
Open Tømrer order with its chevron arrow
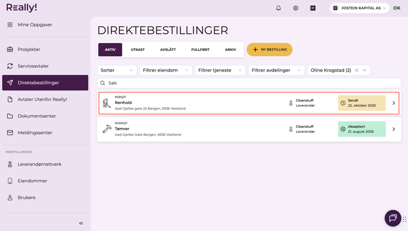(394, 129)
